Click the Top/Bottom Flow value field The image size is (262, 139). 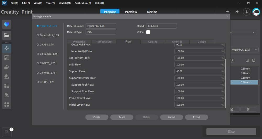(199, 58)
